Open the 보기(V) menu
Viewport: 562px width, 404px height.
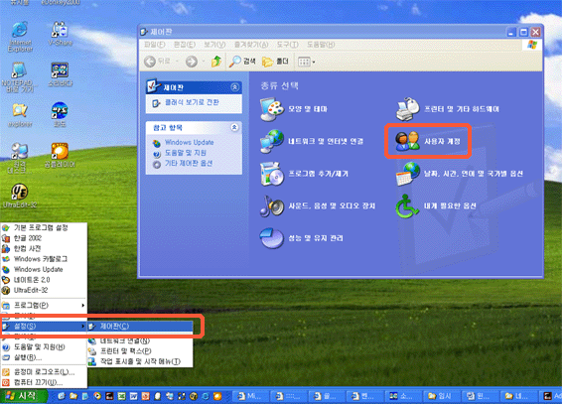[214, 45]
